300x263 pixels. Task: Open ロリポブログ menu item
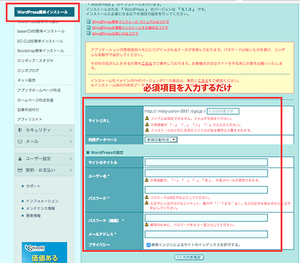(x=28, y=70)
